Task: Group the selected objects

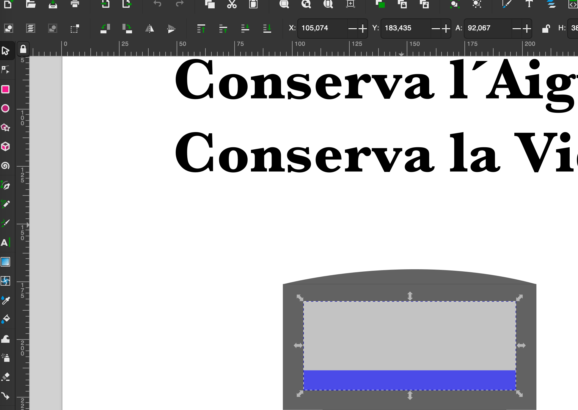Action: tap(455, 4)
